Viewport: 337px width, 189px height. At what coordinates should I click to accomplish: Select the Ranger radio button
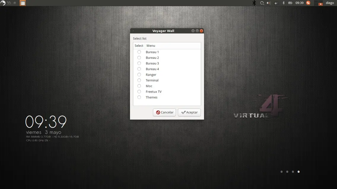[139, 75]
